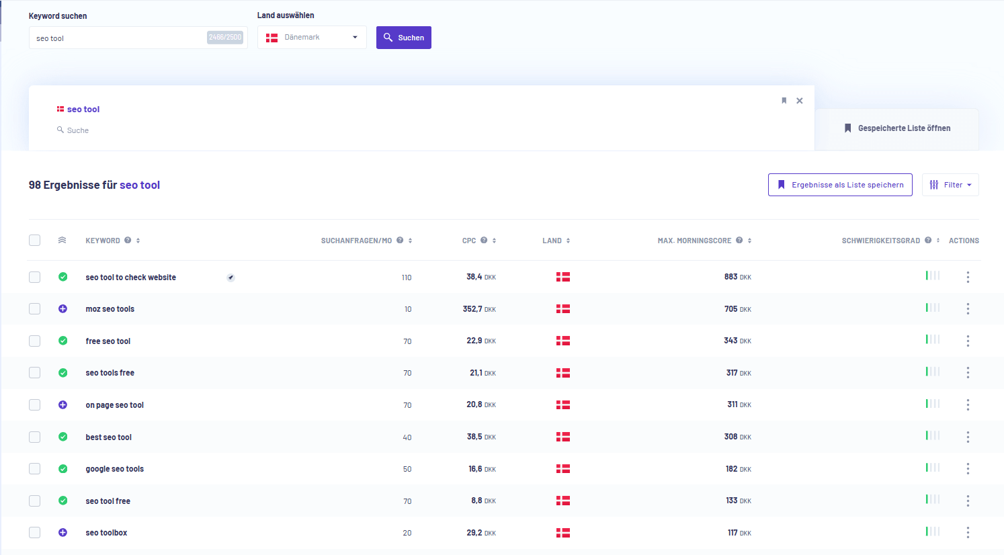Click the Max. Morningscore help icon
This screenshot has height=555, width=1004.
[739, 240]
